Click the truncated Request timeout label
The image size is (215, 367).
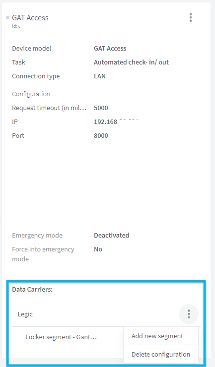[x=49, y=108]
